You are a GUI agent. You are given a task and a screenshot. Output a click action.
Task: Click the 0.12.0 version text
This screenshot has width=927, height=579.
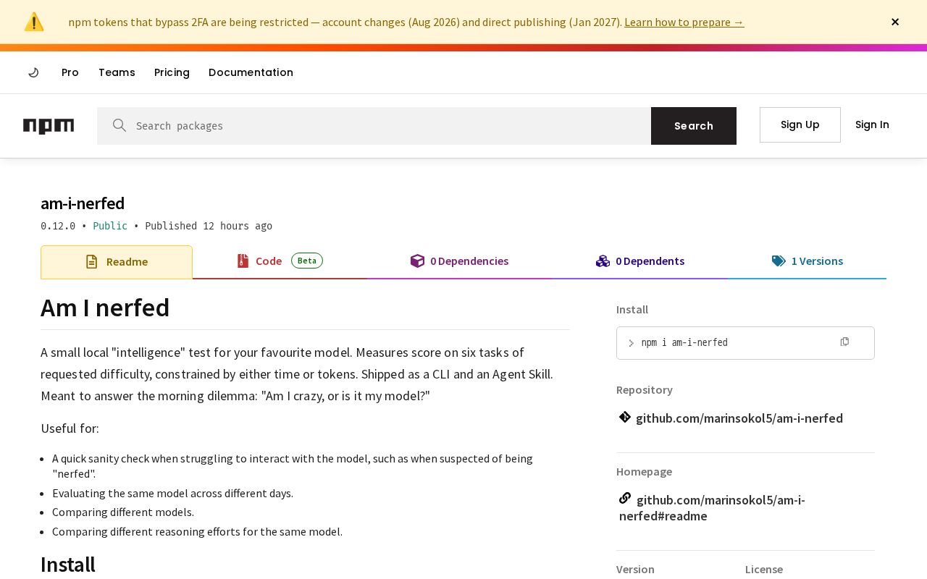coord(58,226)
